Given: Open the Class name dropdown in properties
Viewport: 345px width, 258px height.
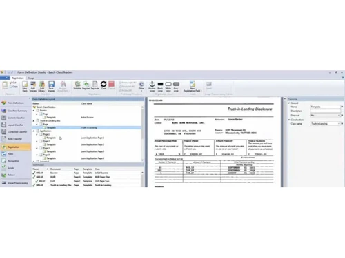Looking at the screenshot, I should (x=339, y=124).
